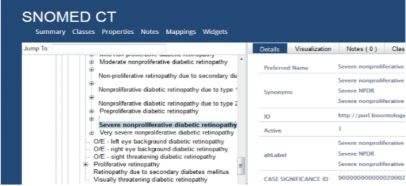Select the Details tab
Screen dimensions: 406x186
coord(270,49)
